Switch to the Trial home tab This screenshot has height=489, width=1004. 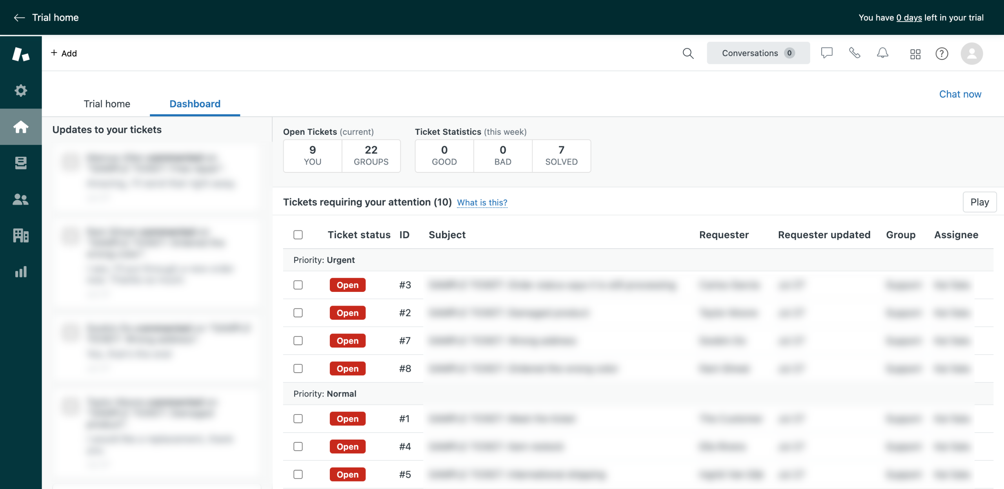(x=107, y=104)
